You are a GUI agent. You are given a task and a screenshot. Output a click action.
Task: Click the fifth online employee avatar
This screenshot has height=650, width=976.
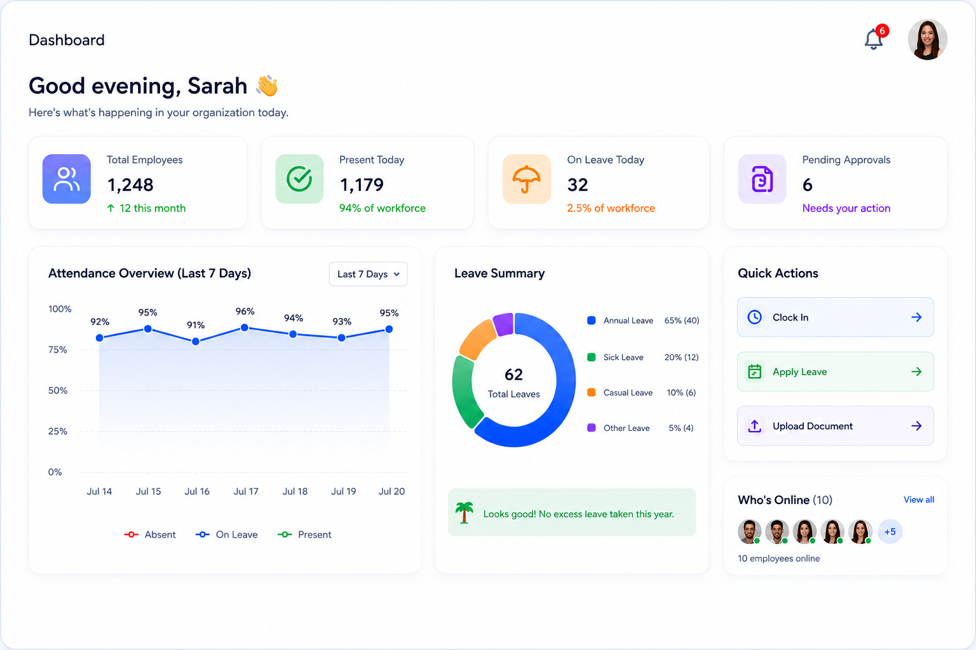(860, 532)
